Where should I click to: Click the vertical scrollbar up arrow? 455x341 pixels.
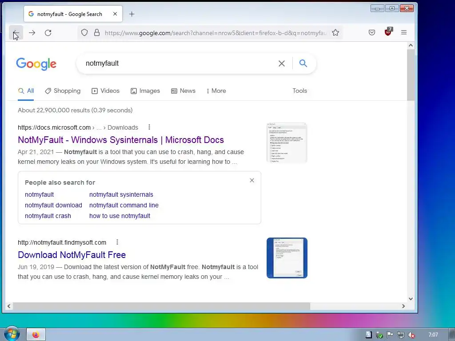411,45
